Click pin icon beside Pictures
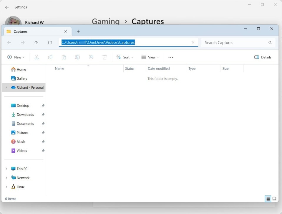Screen dimensions: 282x214 point(43,133)
